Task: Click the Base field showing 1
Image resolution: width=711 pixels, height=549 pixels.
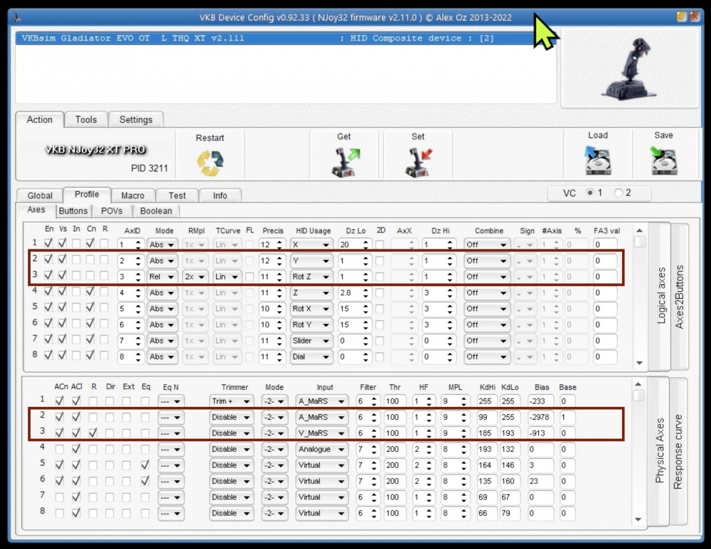Action: (x=567, y=417)
